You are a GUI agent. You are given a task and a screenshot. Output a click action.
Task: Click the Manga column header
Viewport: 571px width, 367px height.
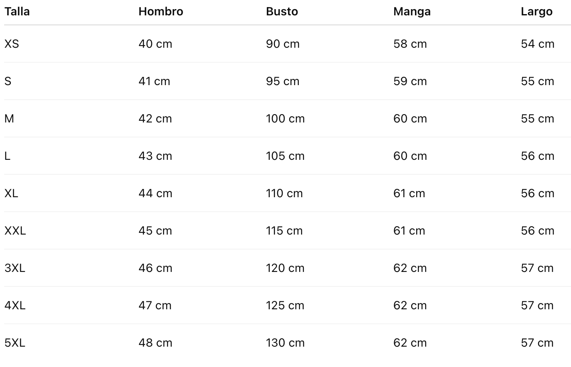pyautogui.click(x=412, y=12)
